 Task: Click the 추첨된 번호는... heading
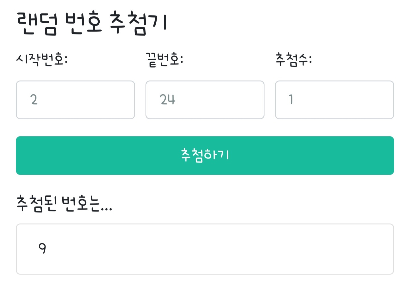click(64, 203)
